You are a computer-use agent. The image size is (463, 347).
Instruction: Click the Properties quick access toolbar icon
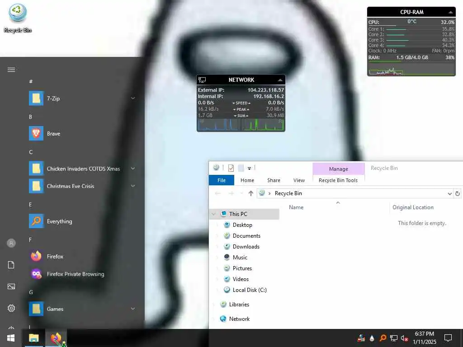coord(231,168)
